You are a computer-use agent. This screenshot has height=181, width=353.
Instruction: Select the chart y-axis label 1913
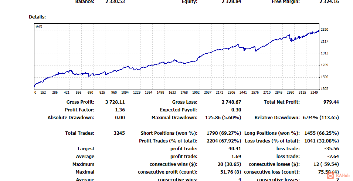pos(325,53)
